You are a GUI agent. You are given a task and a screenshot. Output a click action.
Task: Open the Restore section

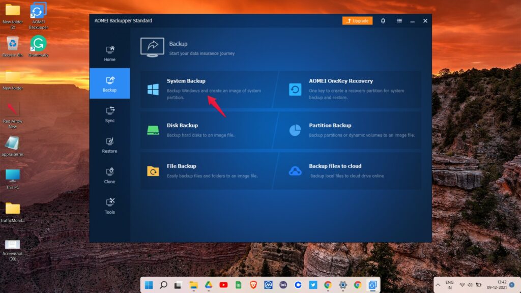[x=109, y=145]
